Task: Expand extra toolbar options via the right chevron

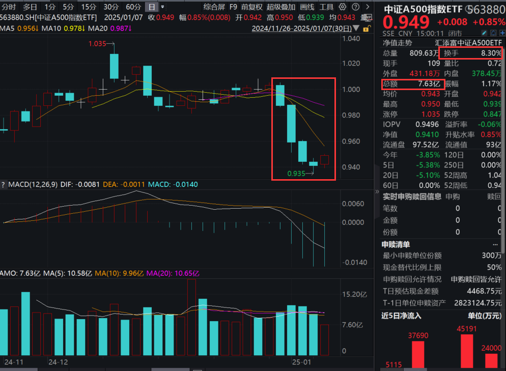Action: tap(368, 7)
